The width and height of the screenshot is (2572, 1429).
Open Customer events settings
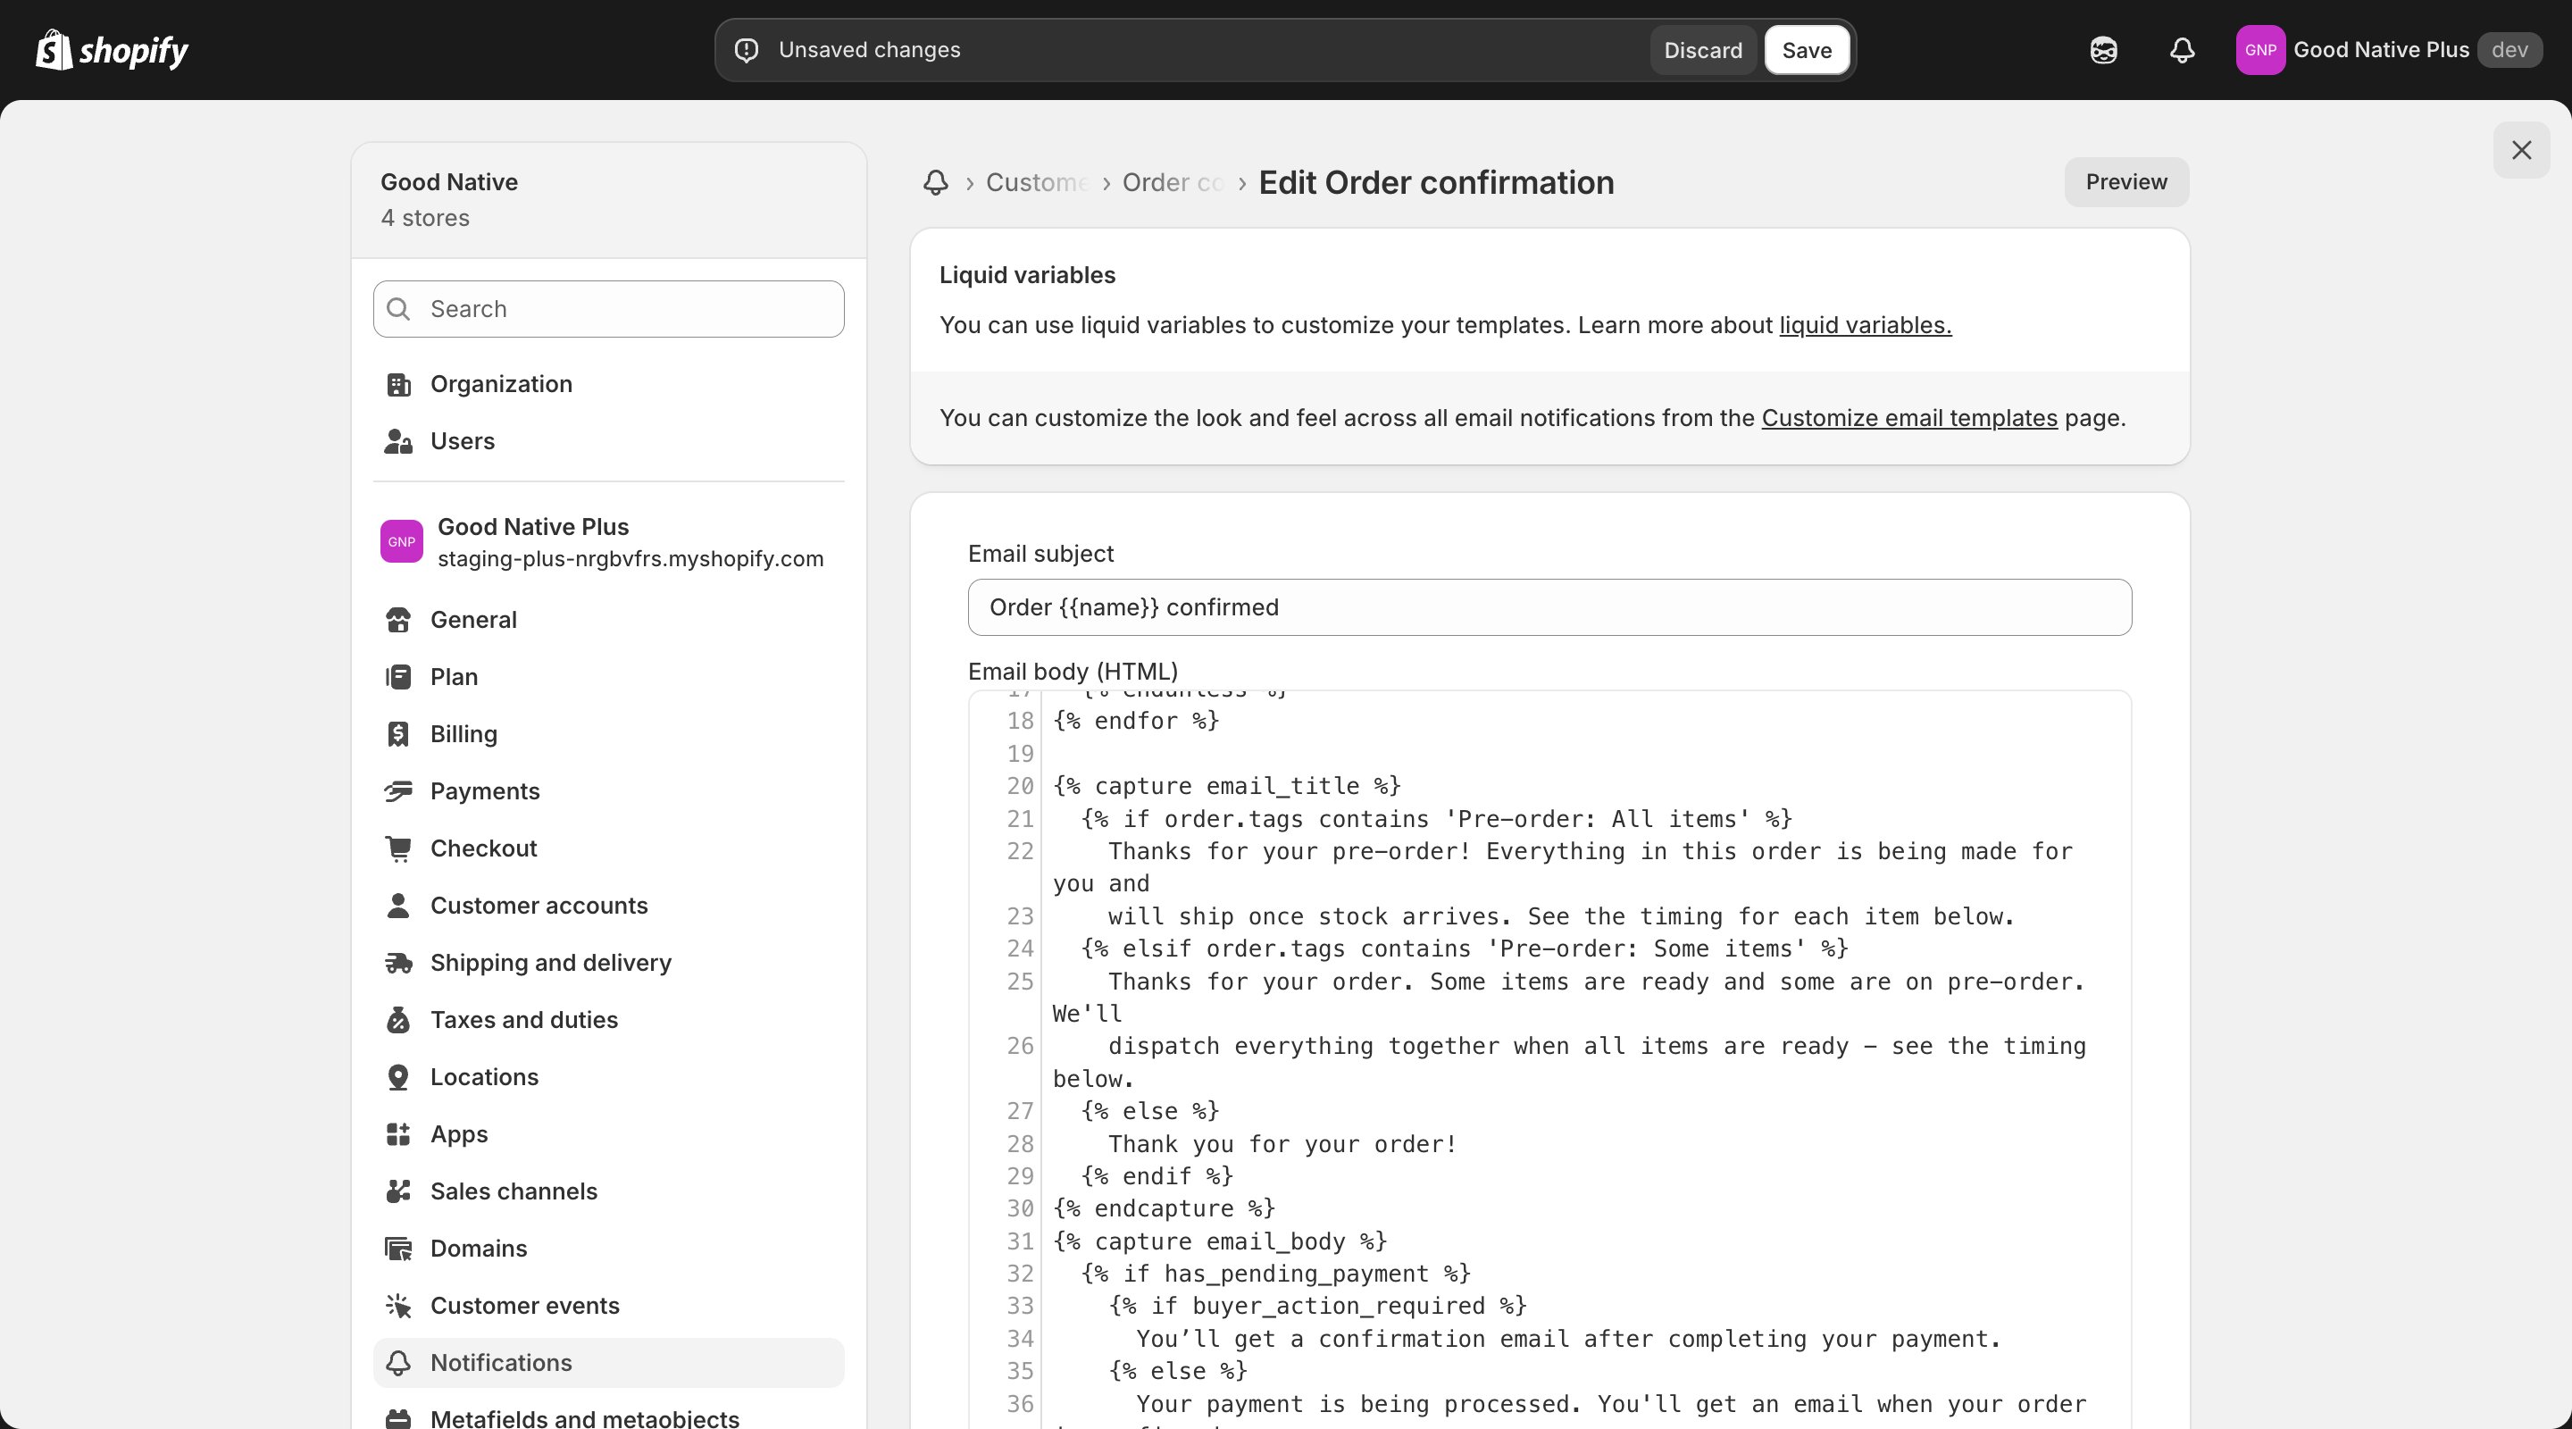tap(608, 1306)
